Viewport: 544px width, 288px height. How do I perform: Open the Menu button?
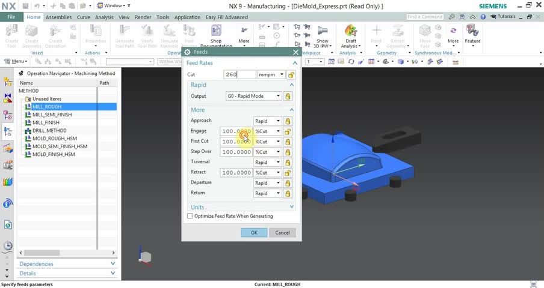(x=16, y=62)
